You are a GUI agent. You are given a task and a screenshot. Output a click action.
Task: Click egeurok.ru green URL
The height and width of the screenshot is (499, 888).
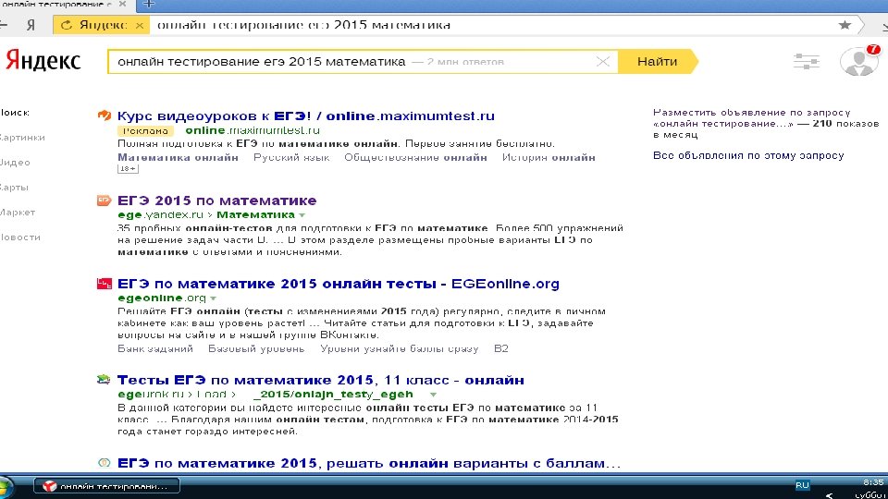click(x=151, y=395)
